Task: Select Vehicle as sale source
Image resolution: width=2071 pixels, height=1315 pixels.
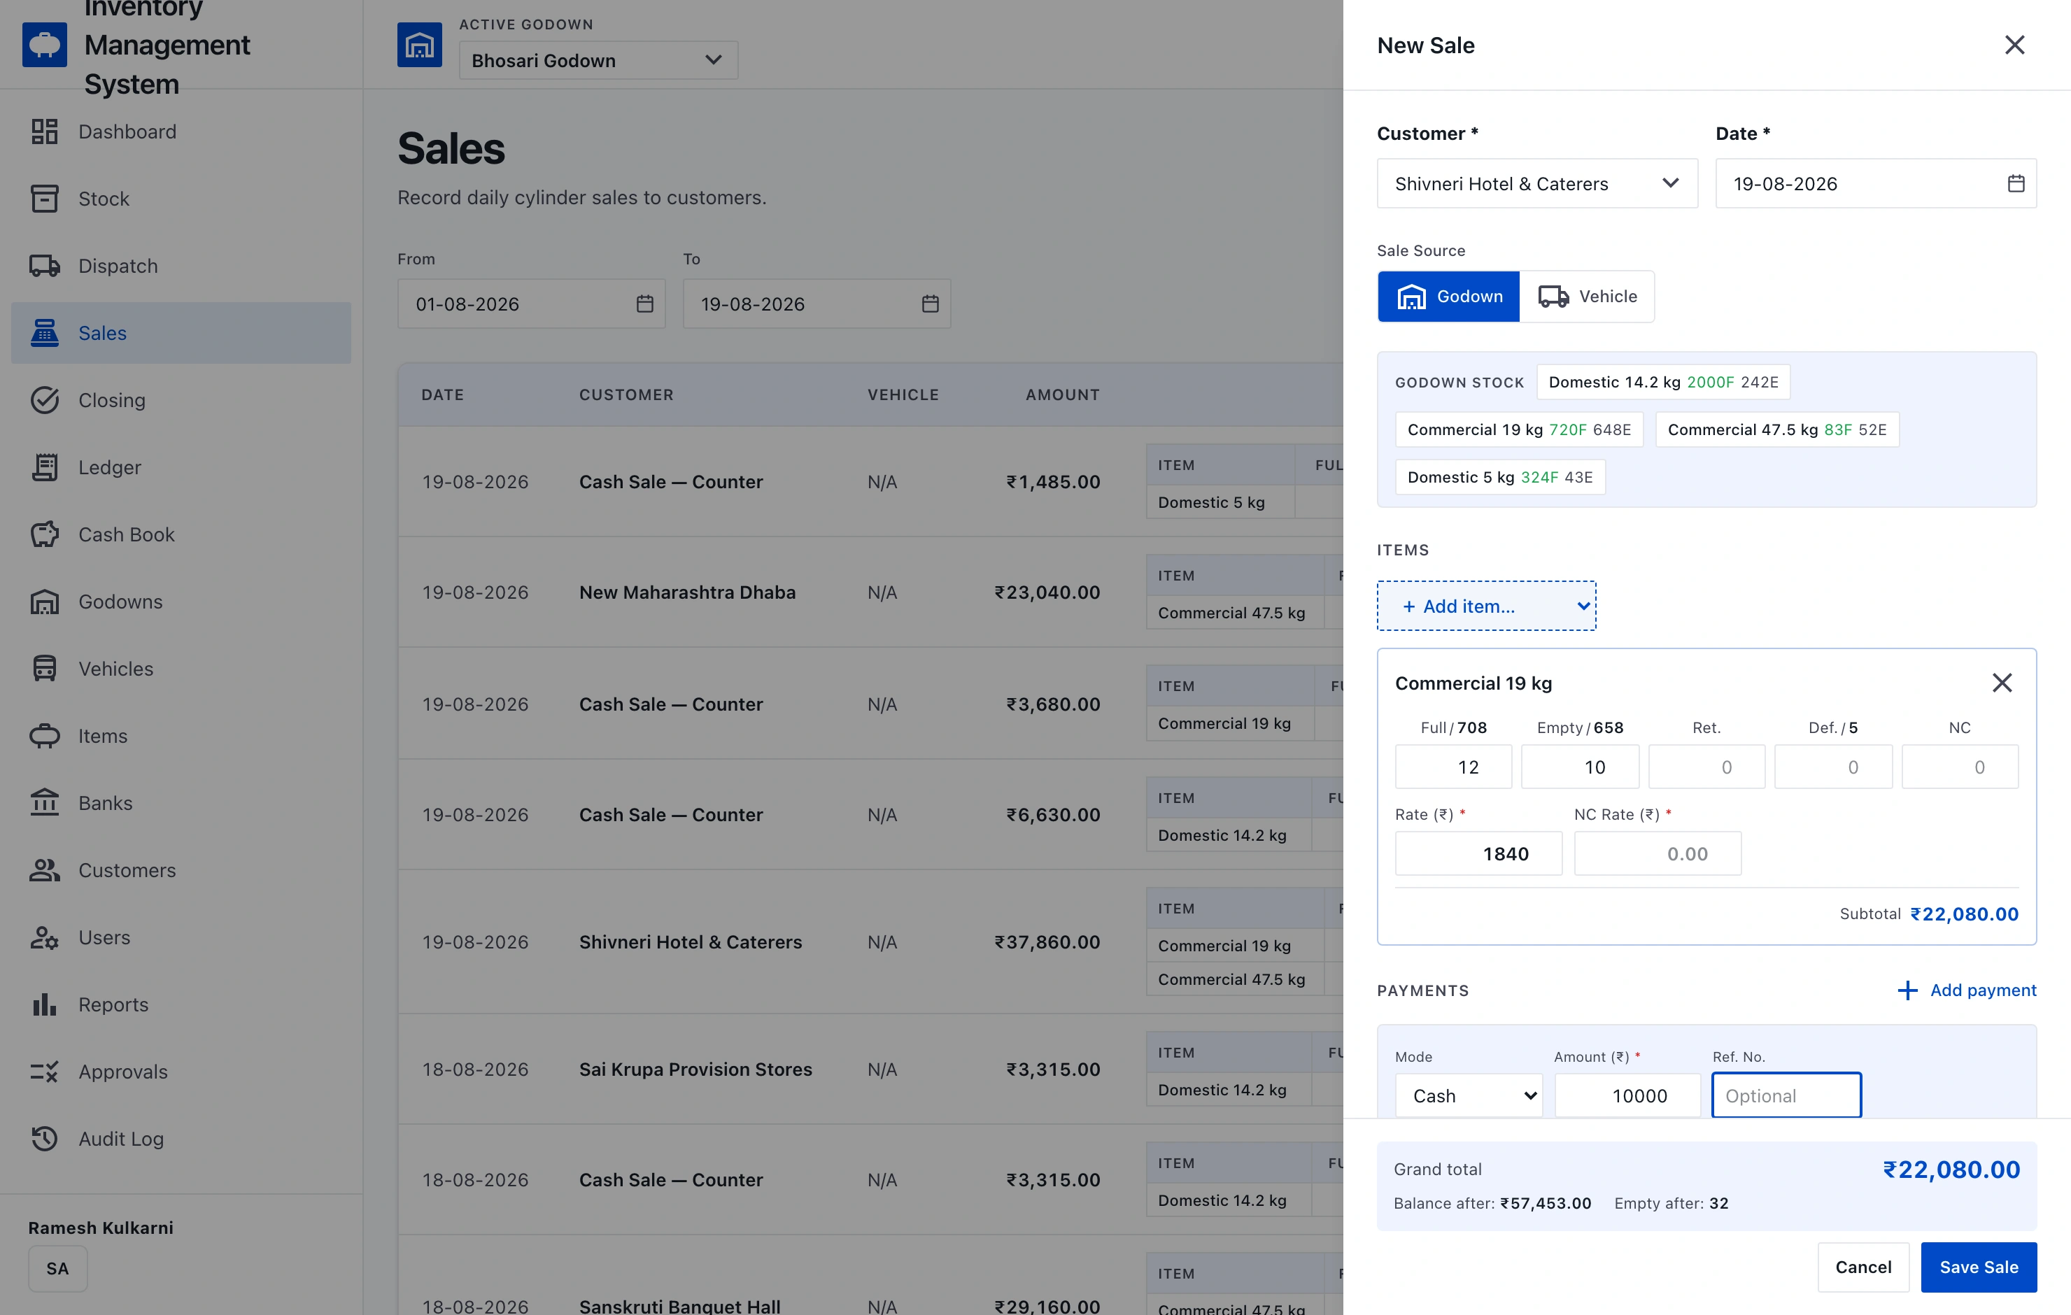Action: pos(1587,296)
